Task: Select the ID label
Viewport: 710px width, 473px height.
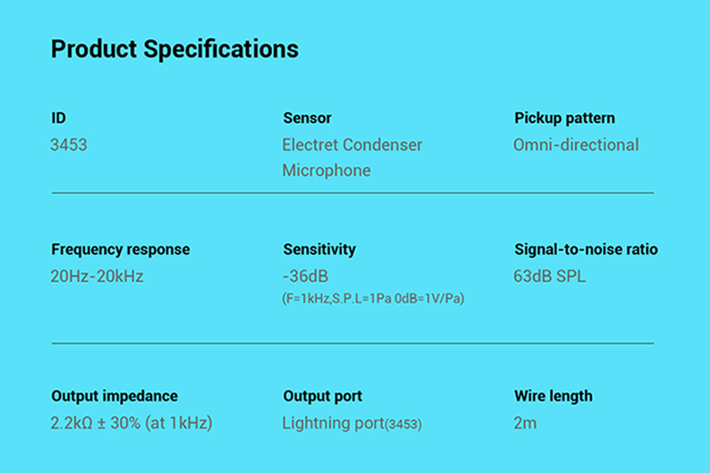Action: [x=58, y=118]
